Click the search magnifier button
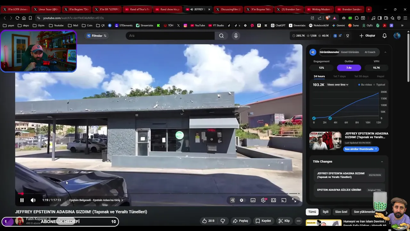The width and height of the screenshot is (410, 231). pyautogui.click(x=221, y=36)
